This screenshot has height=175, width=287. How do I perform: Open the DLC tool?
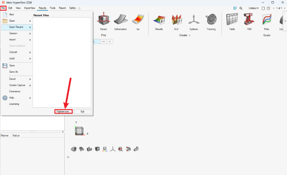coord(176,20)
